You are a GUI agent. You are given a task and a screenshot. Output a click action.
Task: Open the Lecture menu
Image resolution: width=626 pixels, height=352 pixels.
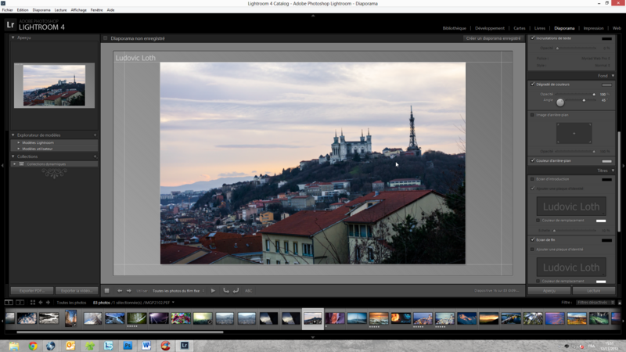tap(60, 10)
